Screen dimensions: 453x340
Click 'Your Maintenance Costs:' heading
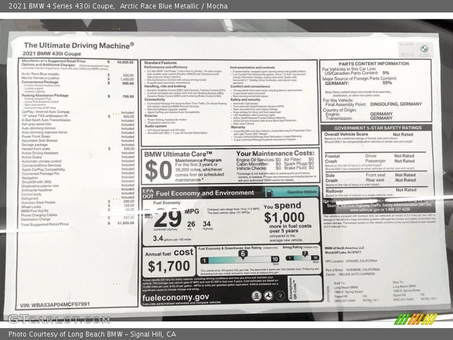point(275,153)
